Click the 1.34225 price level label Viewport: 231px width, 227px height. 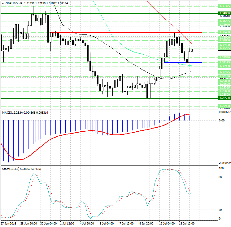224,21
